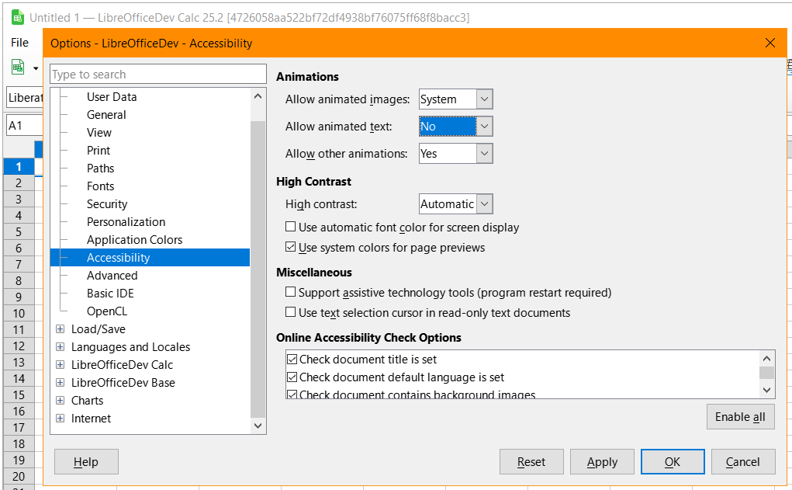Screen dimensions: 792x490
Task: Uncheck Check document contains background images
Action: pyautogui.click(x=292, y=394)
